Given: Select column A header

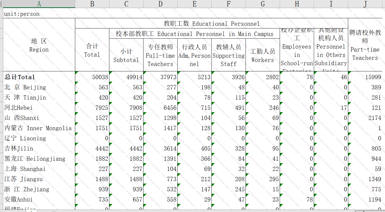Looking at the screenshot, I should click(39, 4).
